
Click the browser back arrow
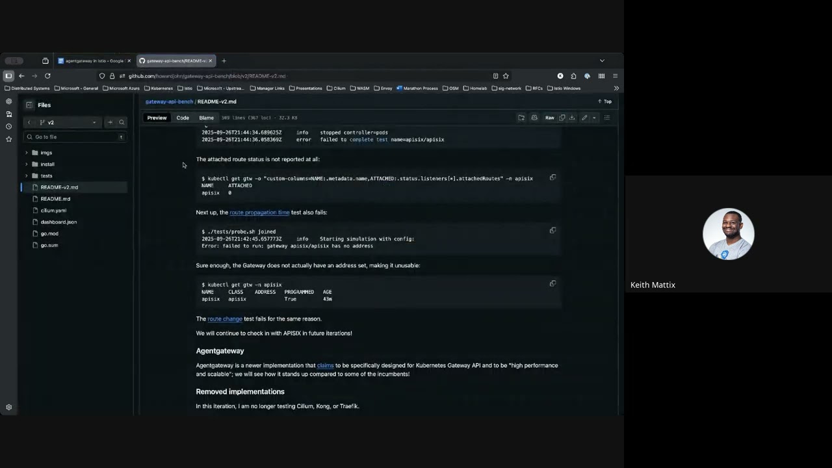coord(21,76)
